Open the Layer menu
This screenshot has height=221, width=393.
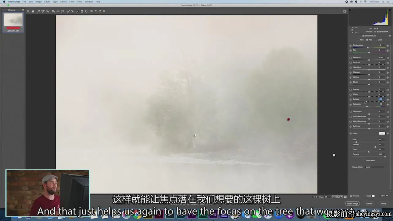pyautogui.click(x=47, y=2)
